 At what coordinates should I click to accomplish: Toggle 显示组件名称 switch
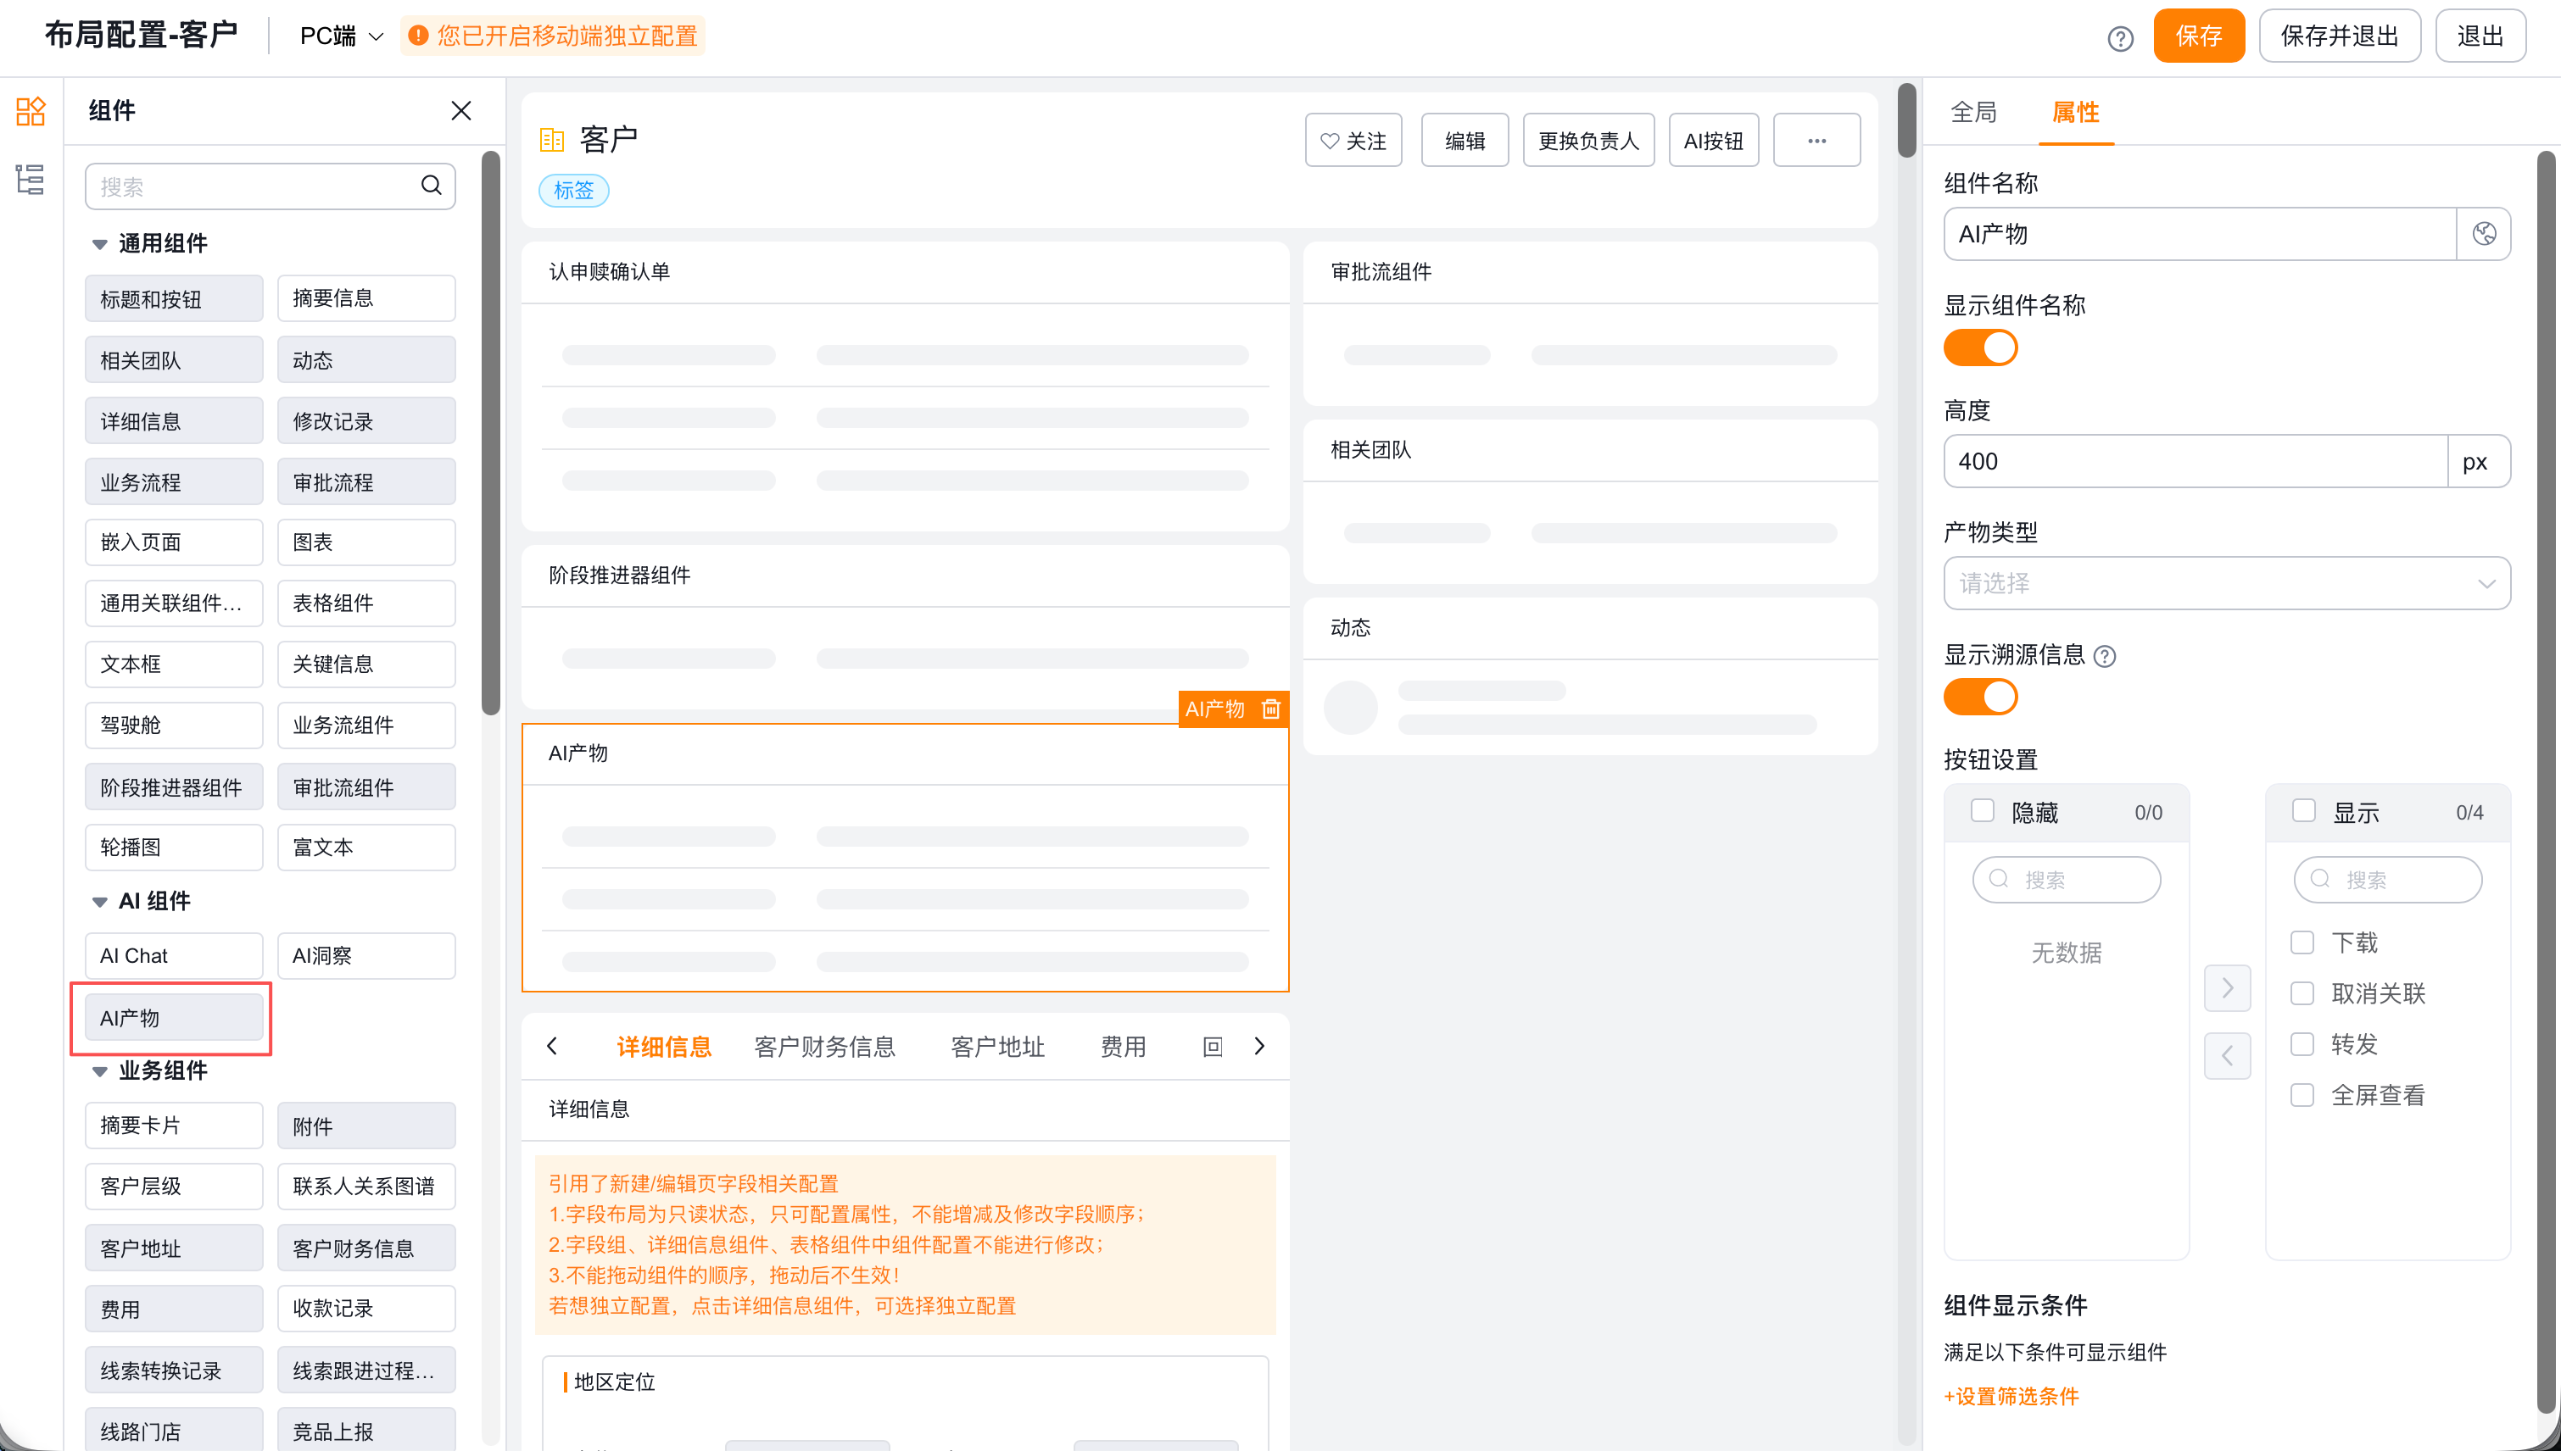point(1980,347)
